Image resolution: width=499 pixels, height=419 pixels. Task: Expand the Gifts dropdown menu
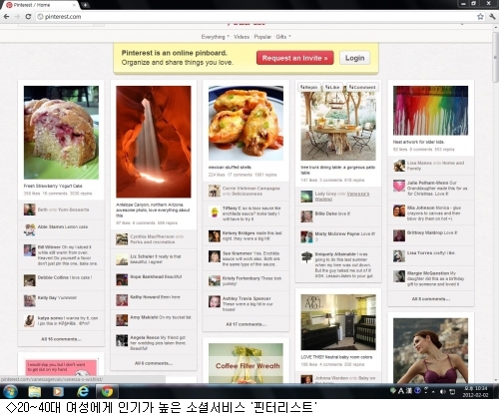pyautogui.click(x=283, y=37)
